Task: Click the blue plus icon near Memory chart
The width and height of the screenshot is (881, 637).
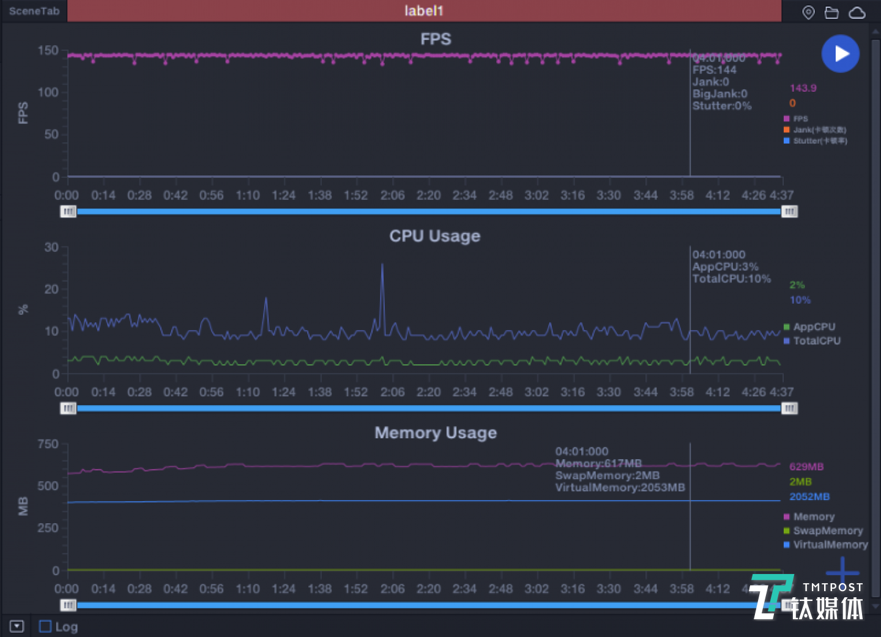Action: pyautogui.click(x=842, y=572)
